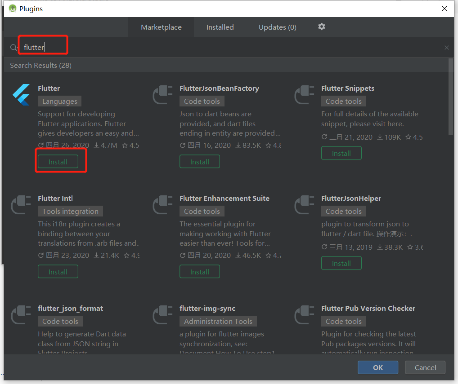Open the Flutter Intl title
Screen dimensions: 458x384
55,198
